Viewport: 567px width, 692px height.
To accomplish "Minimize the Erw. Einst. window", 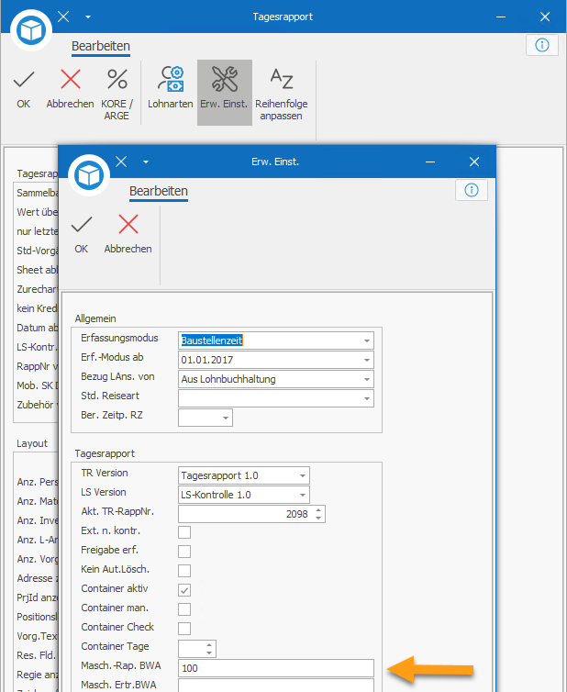I will click(x=430, y=162).
